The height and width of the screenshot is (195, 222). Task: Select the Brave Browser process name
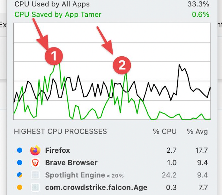point(71,162)
